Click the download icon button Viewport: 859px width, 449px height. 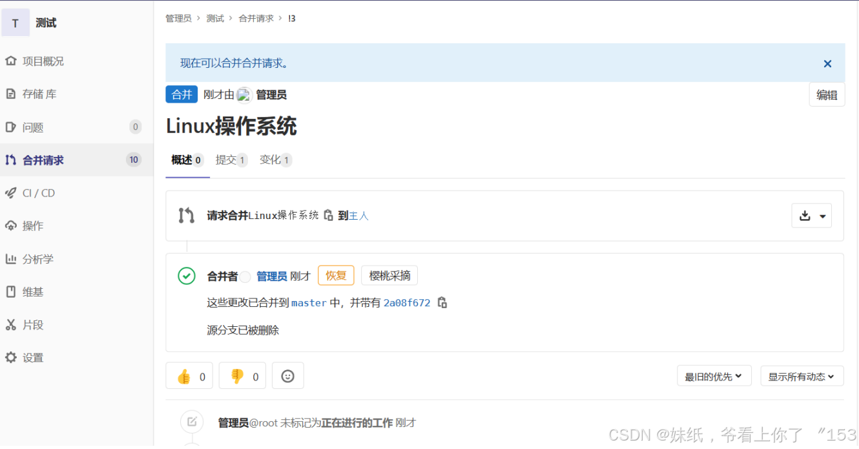point(805,216)
